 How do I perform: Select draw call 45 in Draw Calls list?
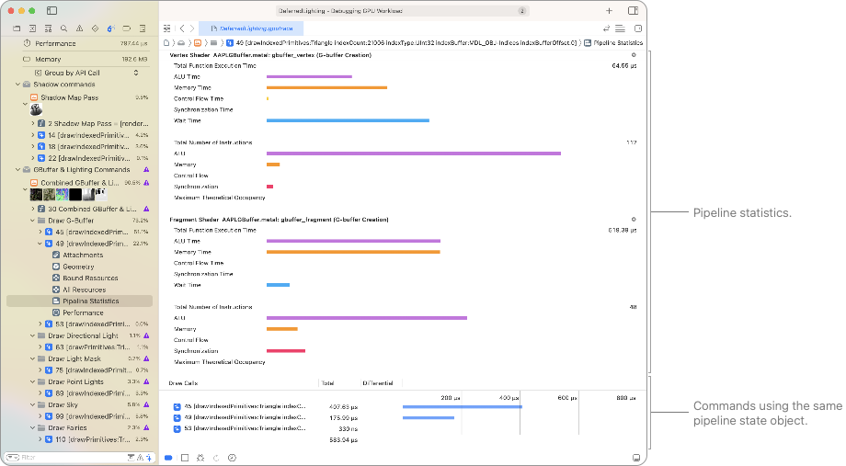pyautogui.click(x=245, y=405)
